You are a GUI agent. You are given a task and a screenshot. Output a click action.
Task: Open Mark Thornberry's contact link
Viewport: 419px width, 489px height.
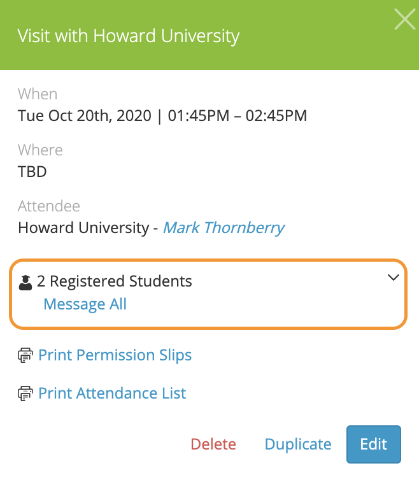click(x=224, y=228)
